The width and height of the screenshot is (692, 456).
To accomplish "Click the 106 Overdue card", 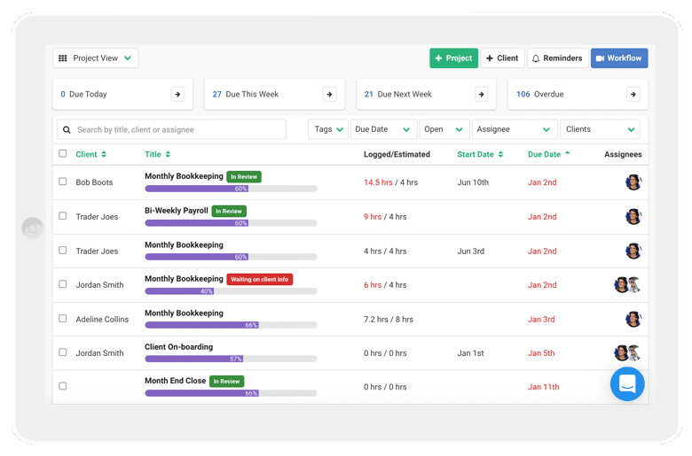I will pyautogui.click(x=578, y=94).
